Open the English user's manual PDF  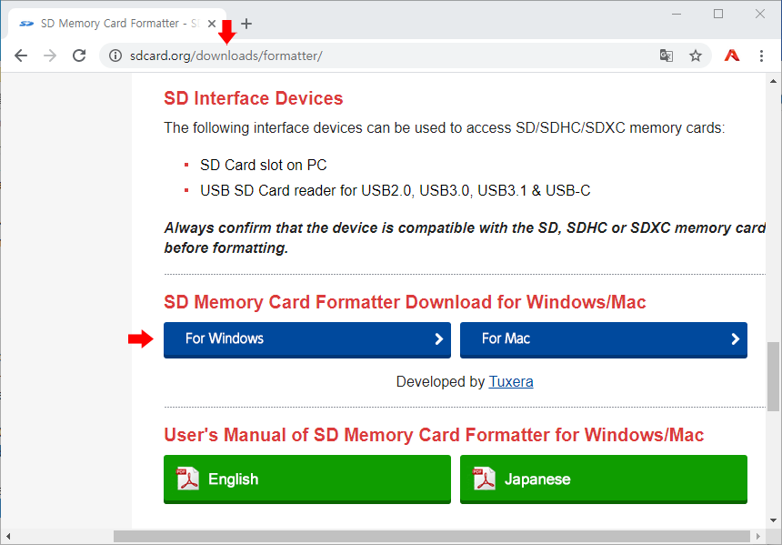pos(307,479)
